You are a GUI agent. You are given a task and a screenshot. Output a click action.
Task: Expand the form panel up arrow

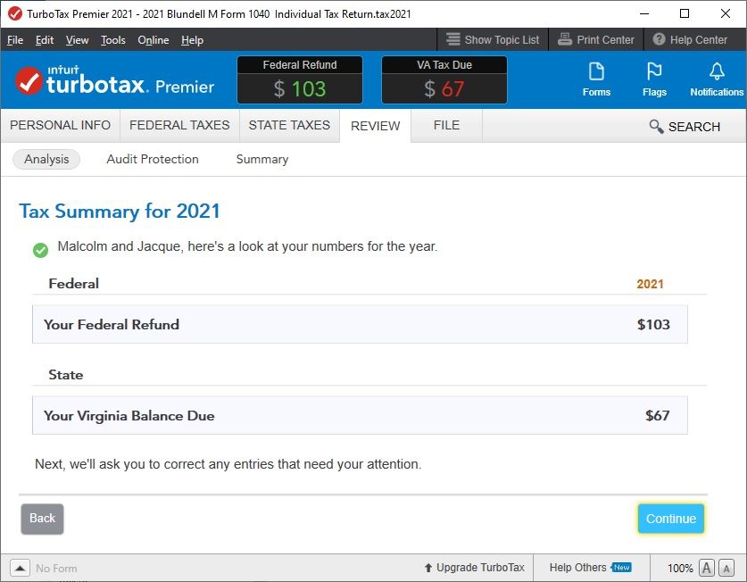[20, 568]
